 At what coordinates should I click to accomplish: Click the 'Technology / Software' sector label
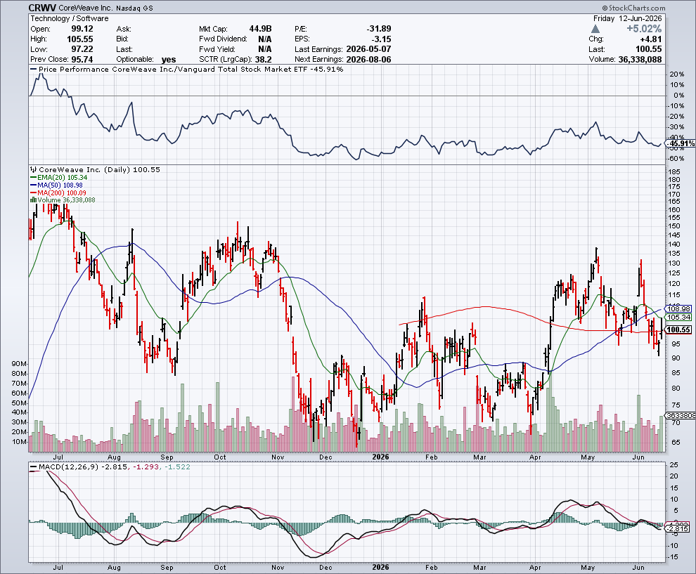[70, 19]
